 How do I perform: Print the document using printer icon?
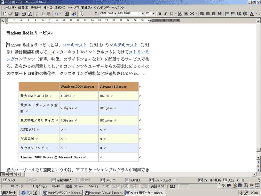[x=24, y=14]
